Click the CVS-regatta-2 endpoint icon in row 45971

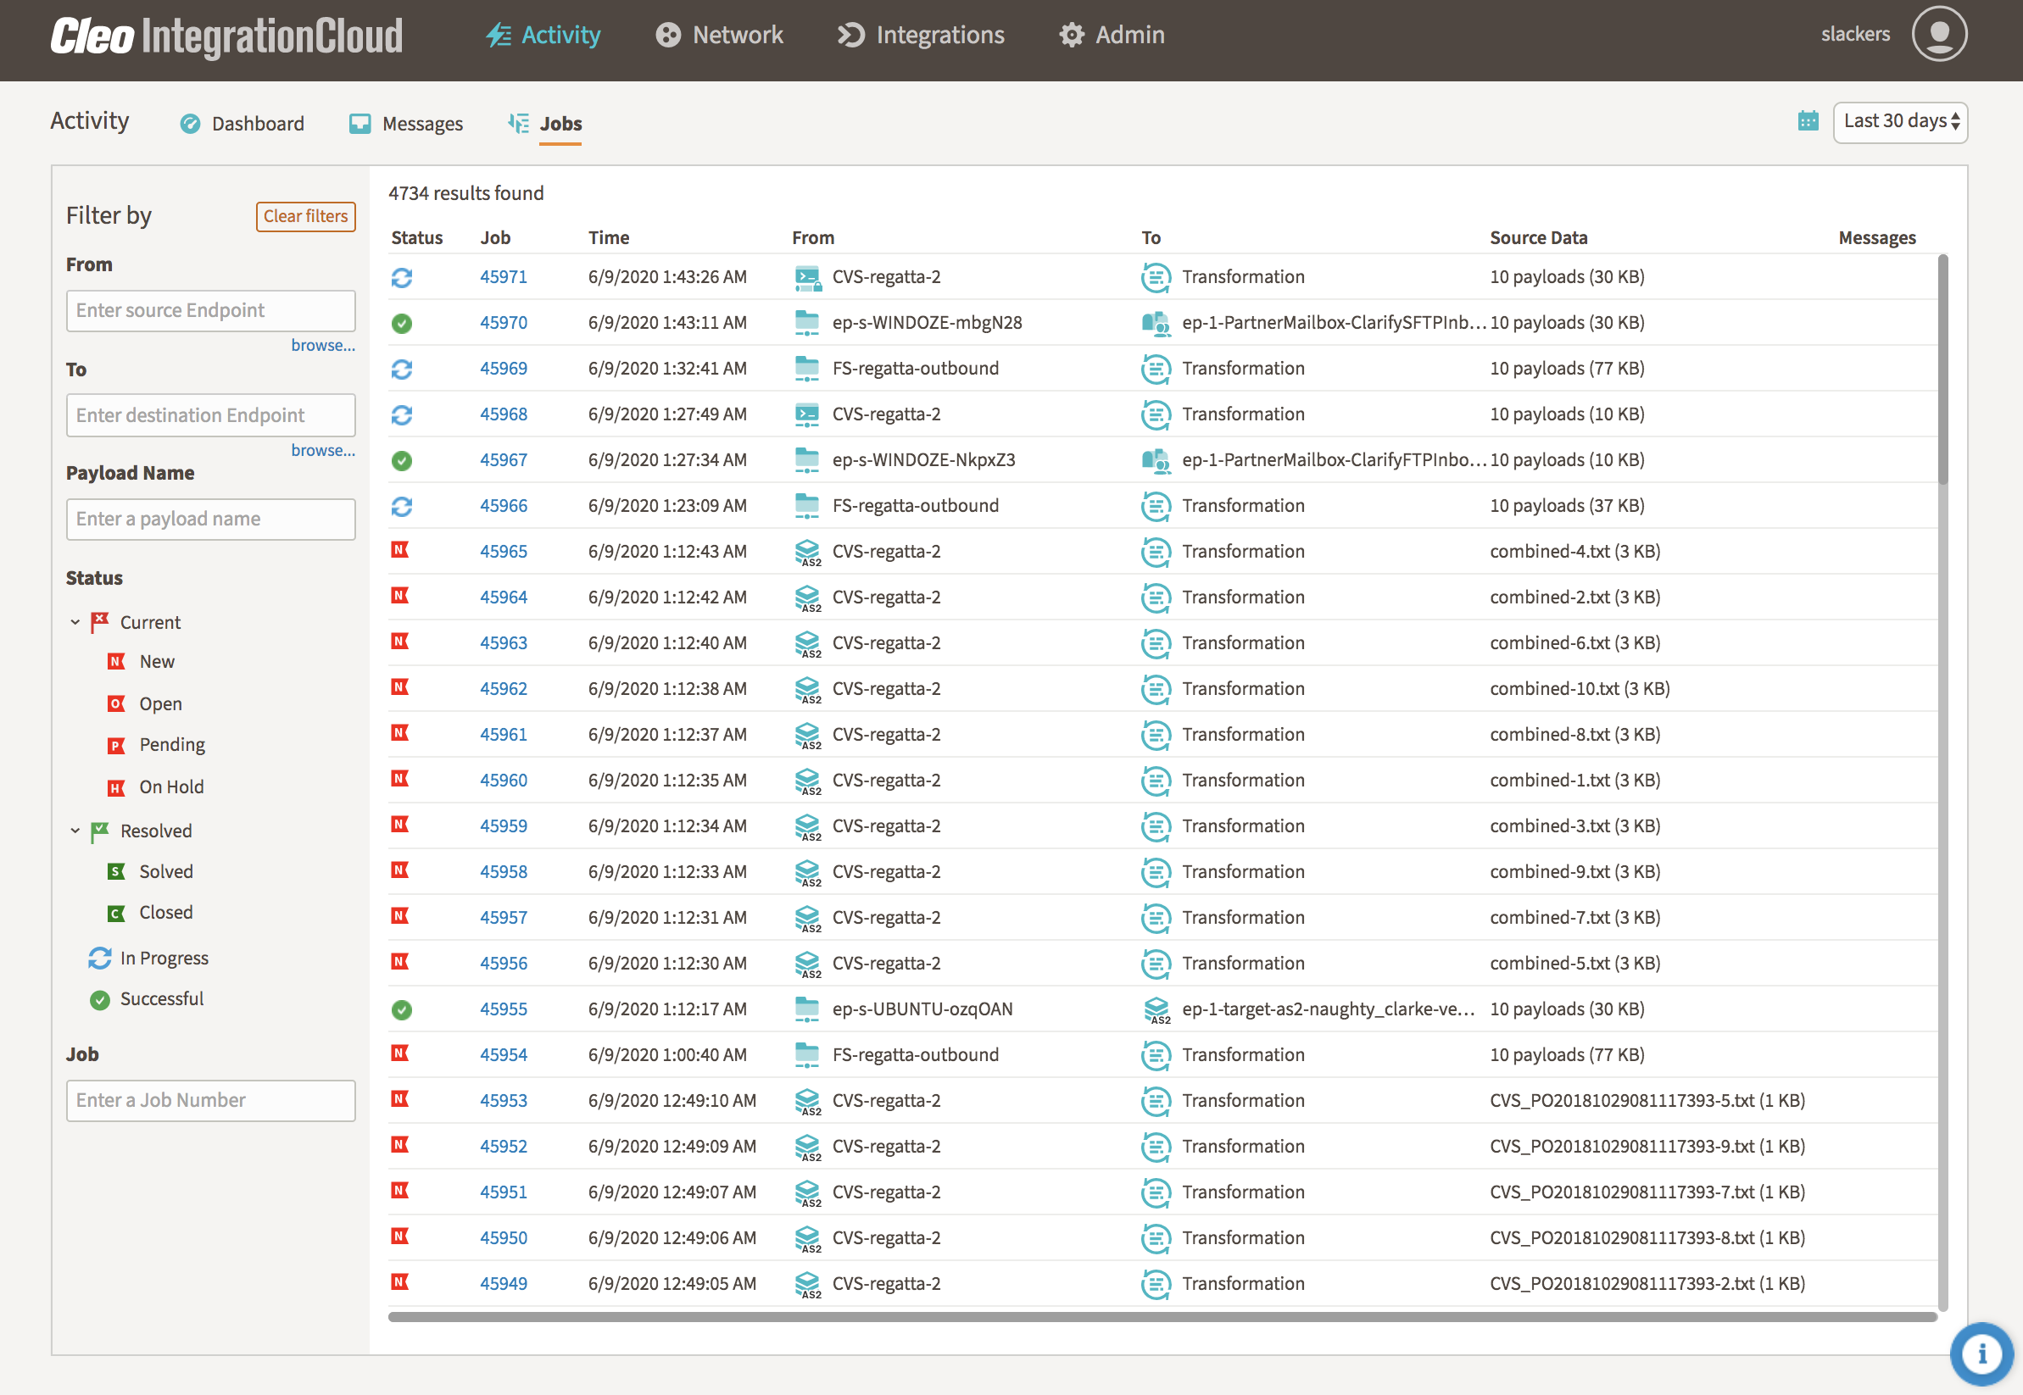coord(808,278)
